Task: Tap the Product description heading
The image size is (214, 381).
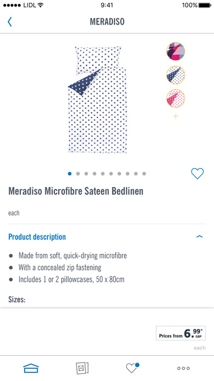Action: 37,237
